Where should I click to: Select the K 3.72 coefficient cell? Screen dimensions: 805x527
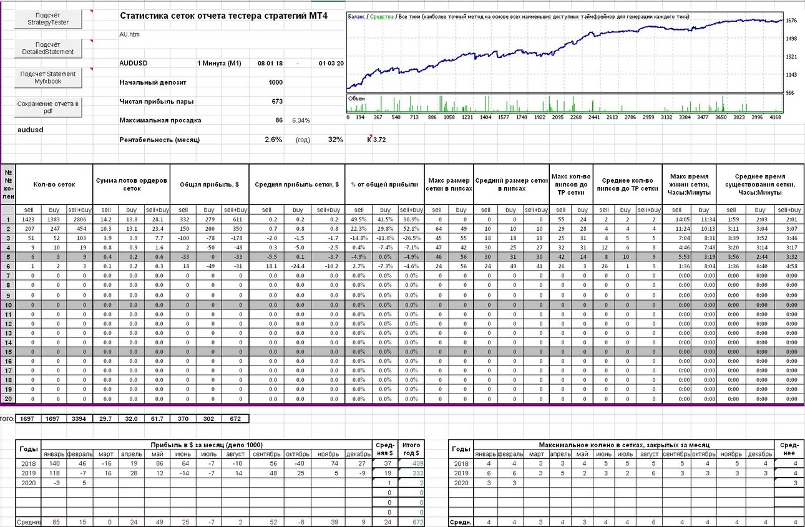[376, 140]
